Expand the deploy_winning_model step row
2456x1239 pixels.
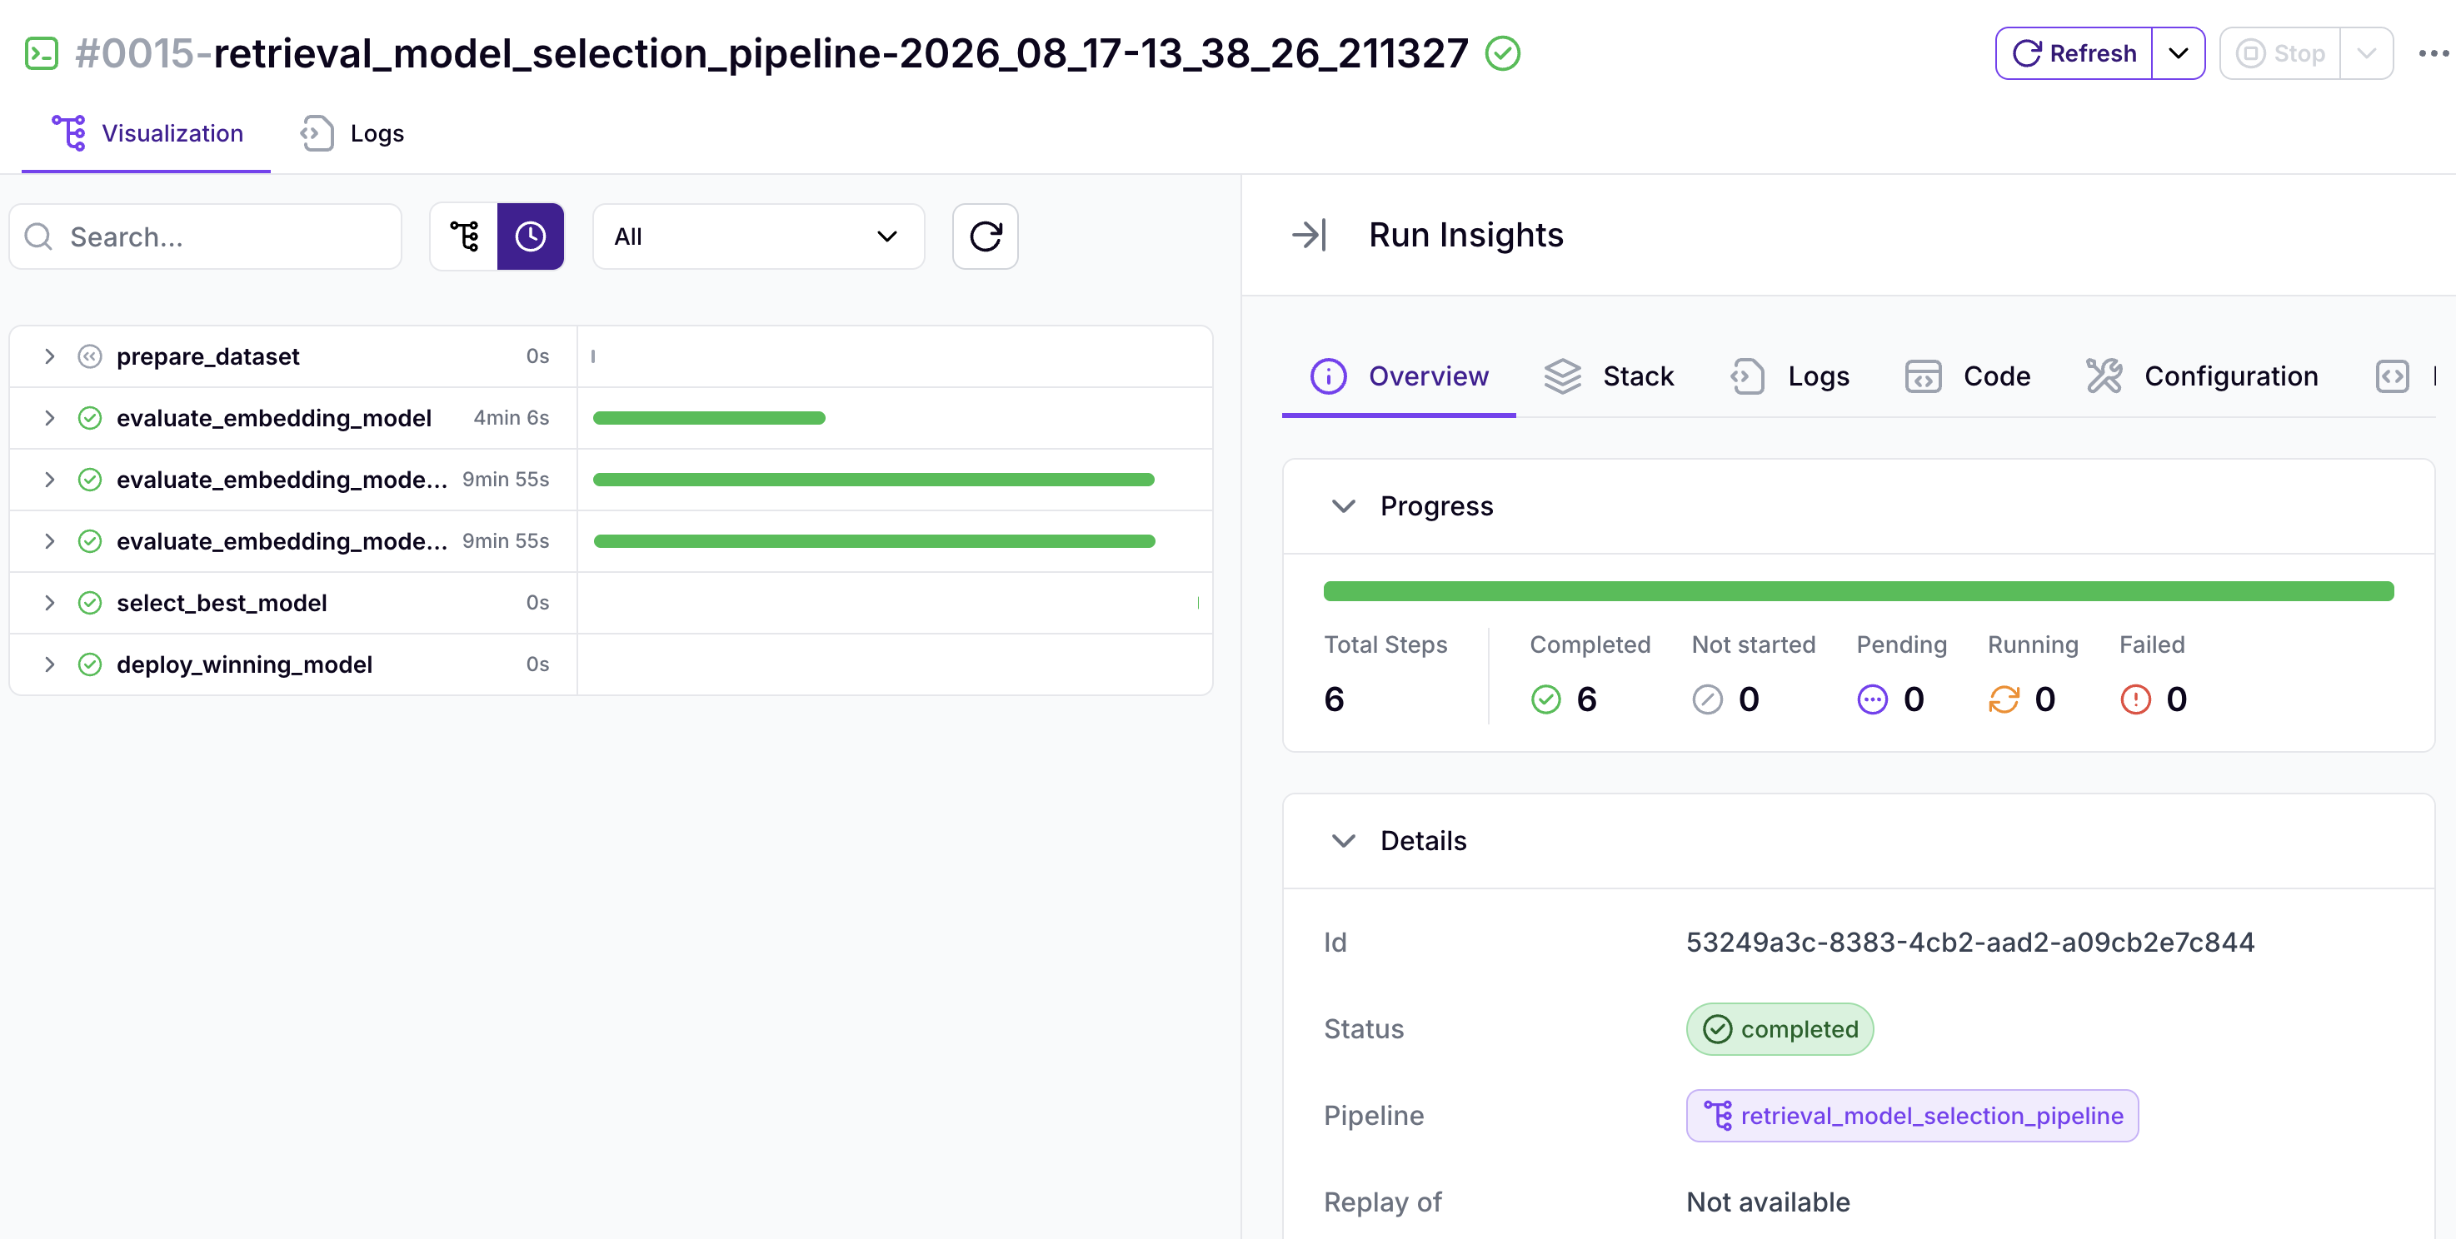pos(50,664)
